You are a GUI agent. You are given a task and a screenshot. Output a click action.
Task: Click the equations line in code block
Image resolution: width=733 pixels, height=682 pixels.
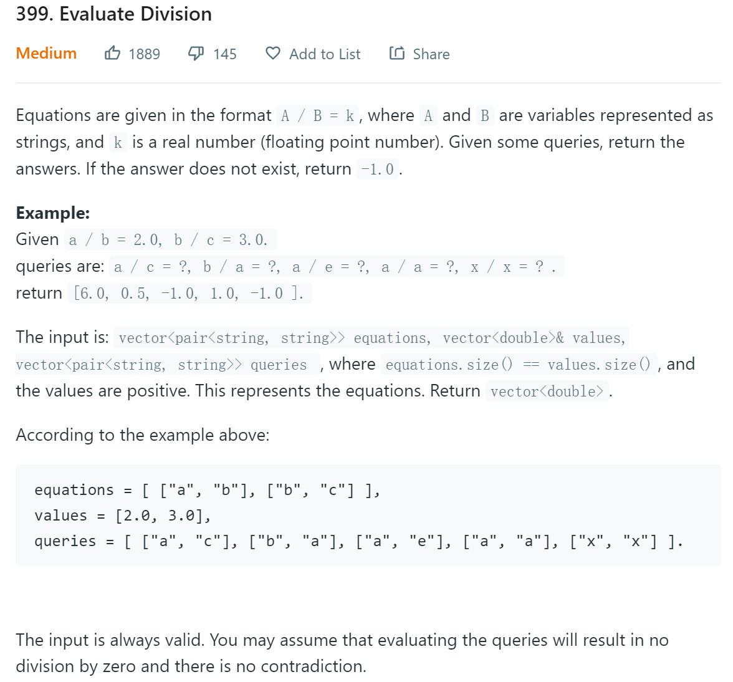(207, 490)
